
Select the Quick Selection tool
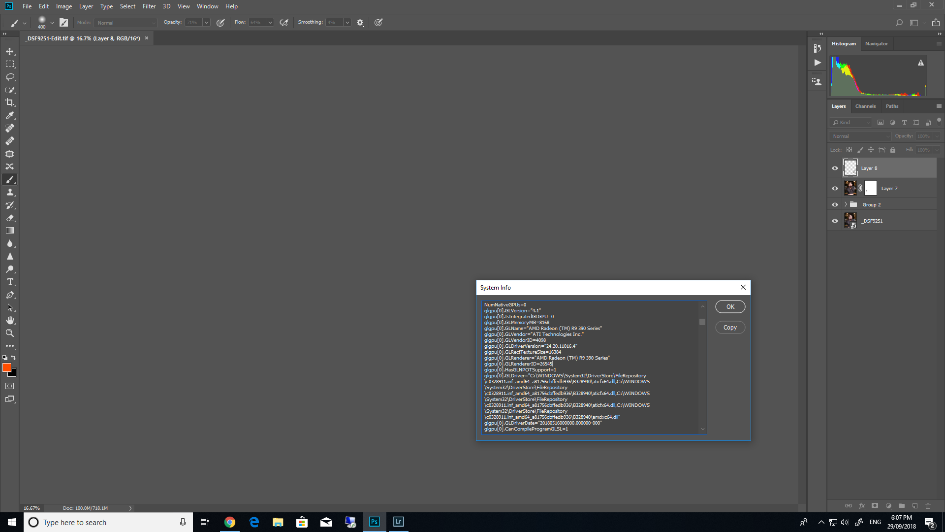click(x=10, y=90)
